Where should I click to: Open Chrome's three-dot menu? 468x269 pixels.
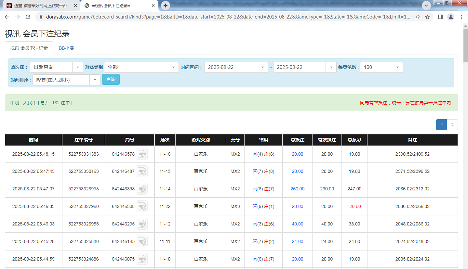461,17
